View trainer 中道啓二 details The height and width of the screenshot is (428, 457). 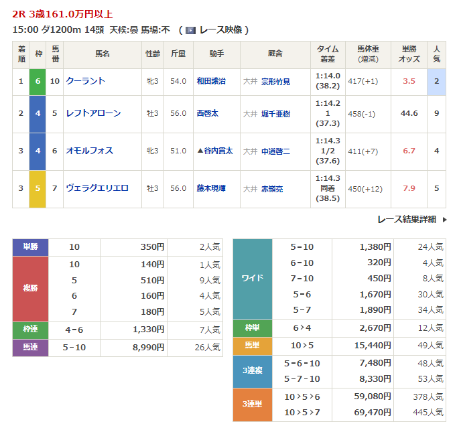point(275,151)
